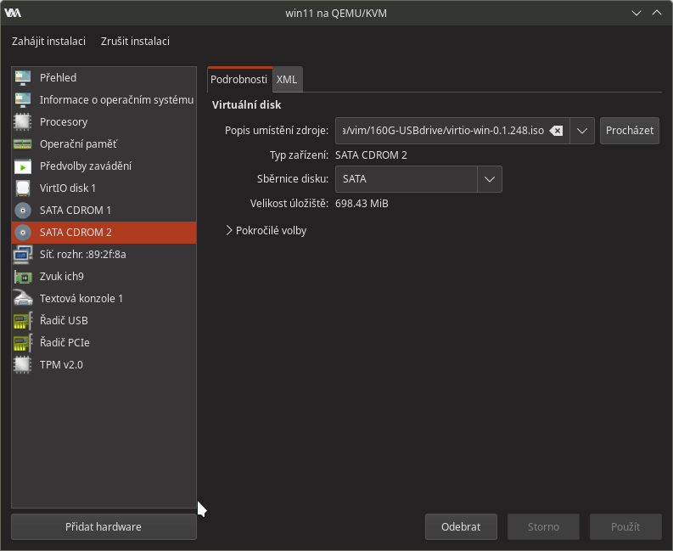Click the SATA CDROM 1 disc icon

[x=23, y=210]
